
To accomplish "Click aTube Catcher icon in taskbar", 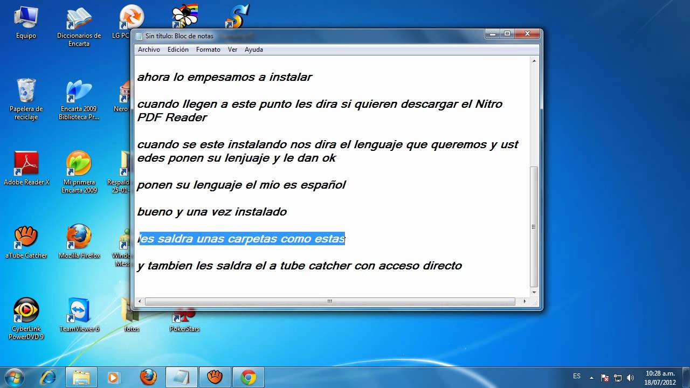I will click(215, 377).
